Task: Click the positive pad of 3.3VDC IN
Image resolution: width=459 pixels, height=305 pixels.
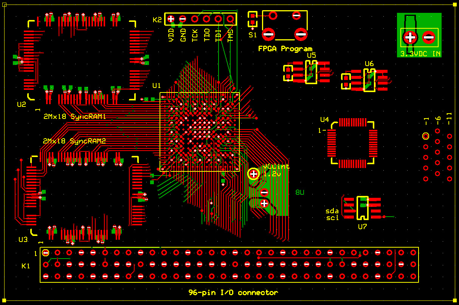Action: click(x=410, y=37)
